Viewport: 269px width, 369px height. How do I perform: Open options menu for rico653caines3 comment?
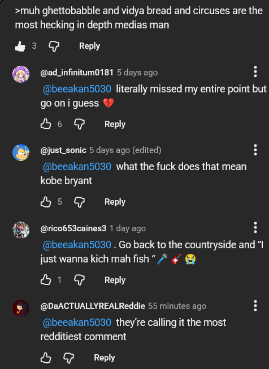tap(255, 227)
